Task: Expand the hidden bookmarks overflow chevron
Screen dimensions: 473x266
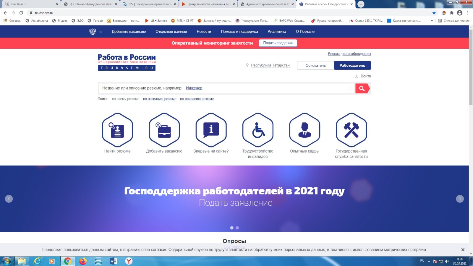Action: [x=432, y=21]
